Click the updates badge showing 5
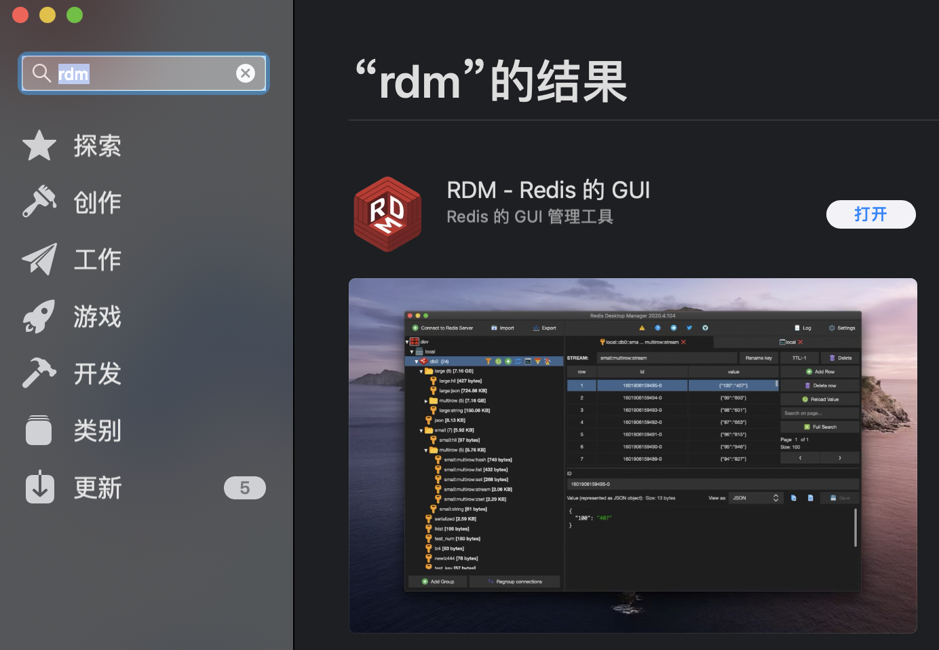Viewport: 939px width, 650px height. 245,488
